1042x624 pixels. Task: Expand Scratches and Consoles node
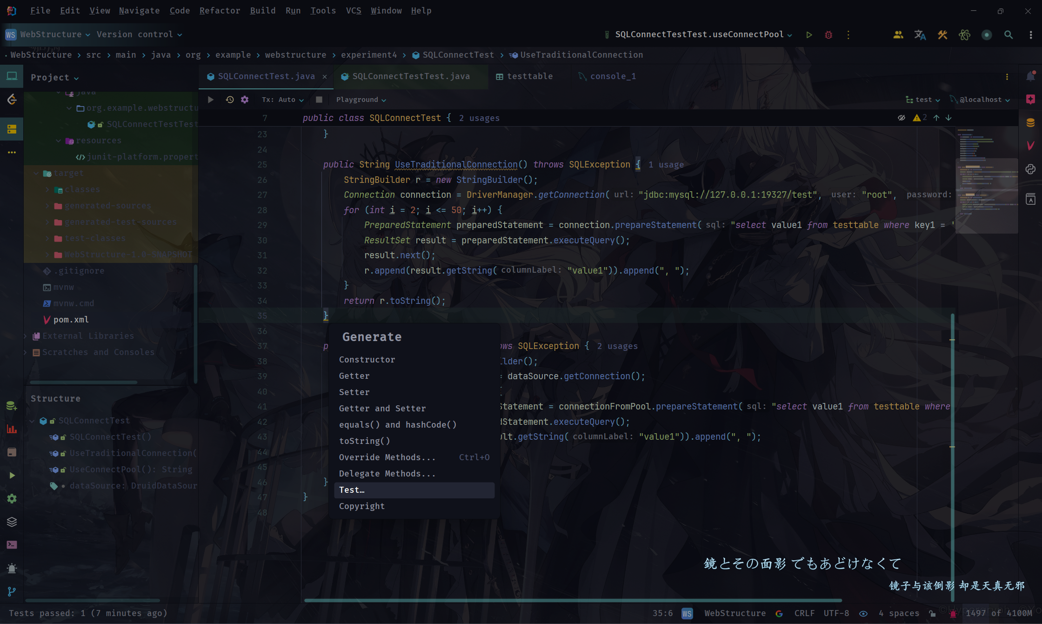tap(25, 352)
